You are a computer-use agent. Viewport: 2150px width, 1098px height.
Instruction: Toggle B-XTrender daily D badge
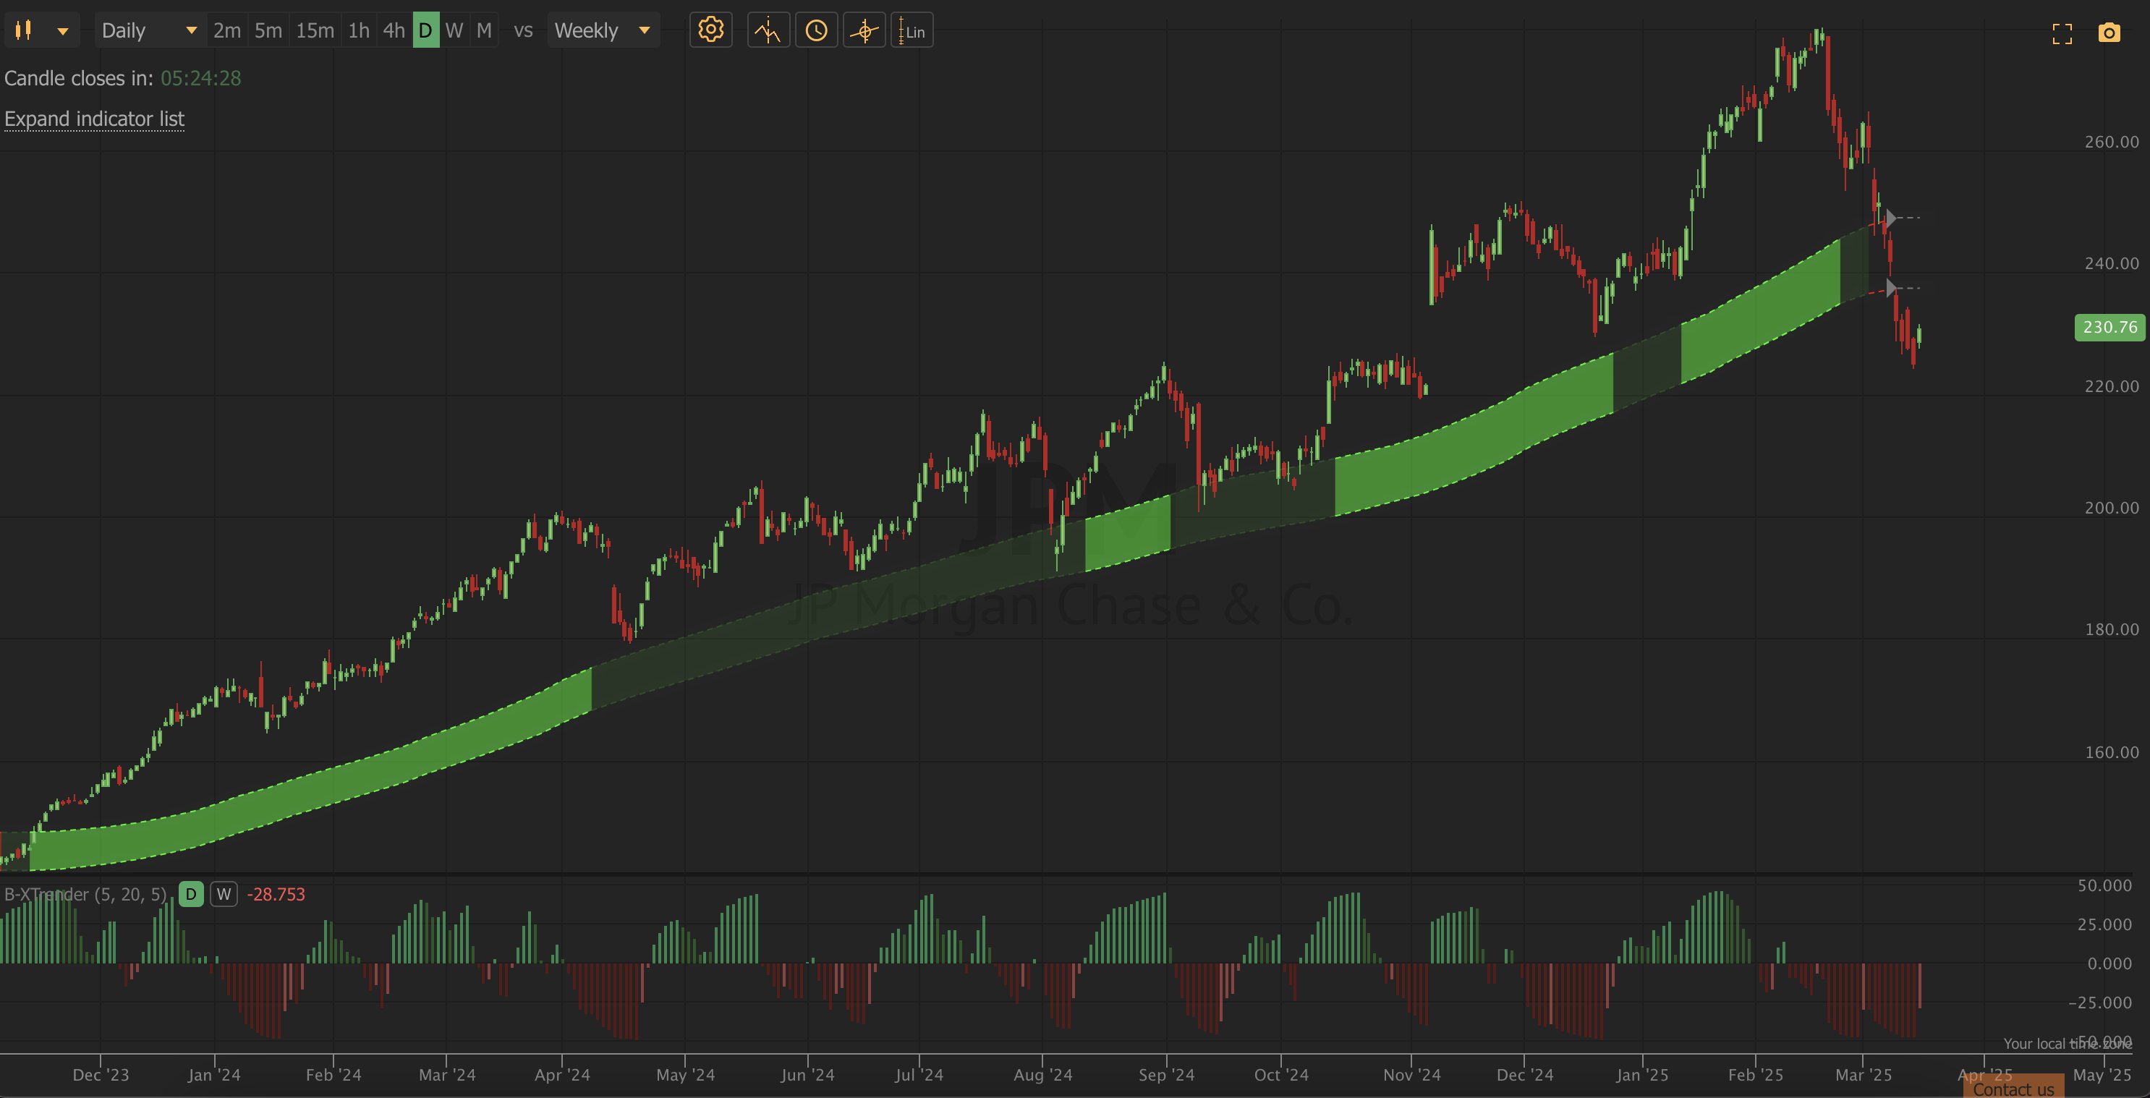[191, 895]
